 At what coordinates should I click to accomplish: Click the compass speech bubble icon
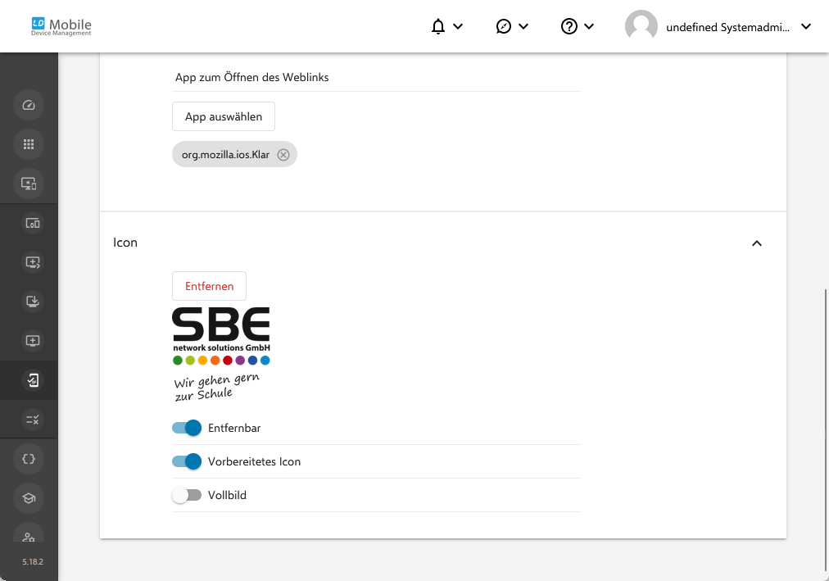(x=503, y=26)
